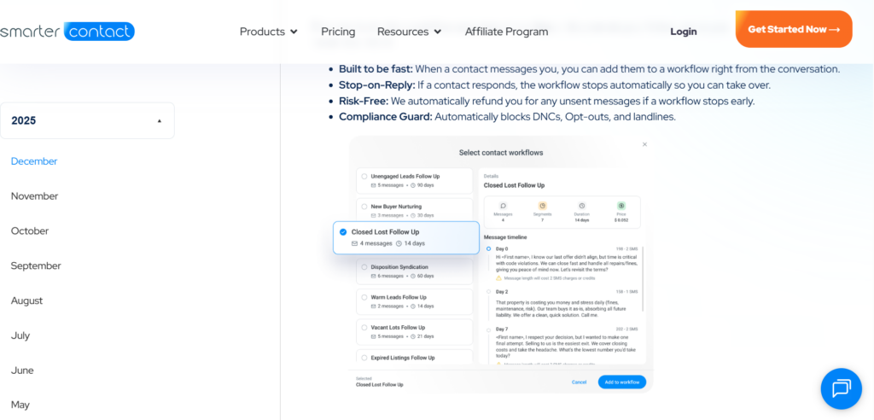Click envelope icon in Closed Lost Follow Up
Viewport: 874px width, 420px height.
[354, 244]
